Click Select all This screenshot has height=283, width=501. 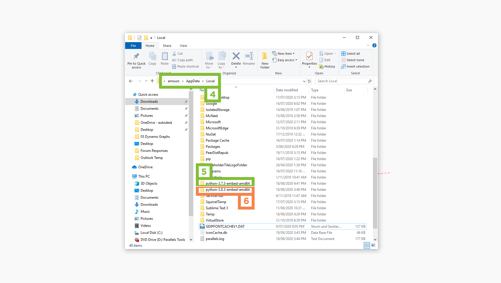pos(350,54)
